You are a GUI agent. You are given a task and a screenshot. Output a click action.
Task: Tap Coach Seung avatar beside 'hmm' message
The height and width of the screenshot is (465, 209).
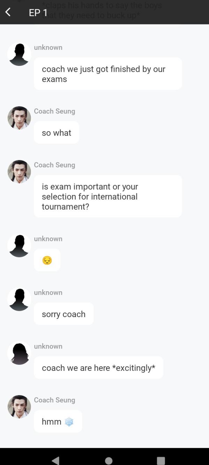(19, 407)
